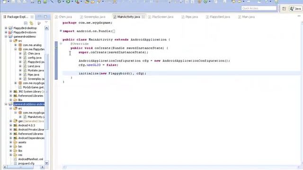Click the res folder icon

click(x=16, y=155)
